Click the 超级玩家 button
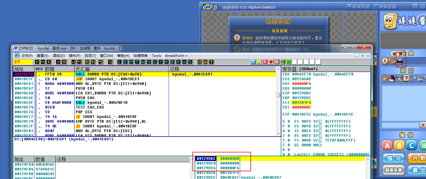426x179 pixels. point(393,170)
